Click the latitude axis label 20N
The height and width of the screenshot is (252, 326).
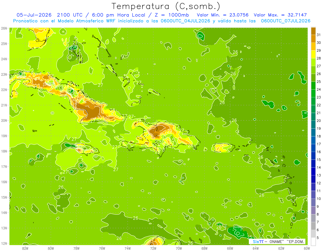[x=4, y=120]
